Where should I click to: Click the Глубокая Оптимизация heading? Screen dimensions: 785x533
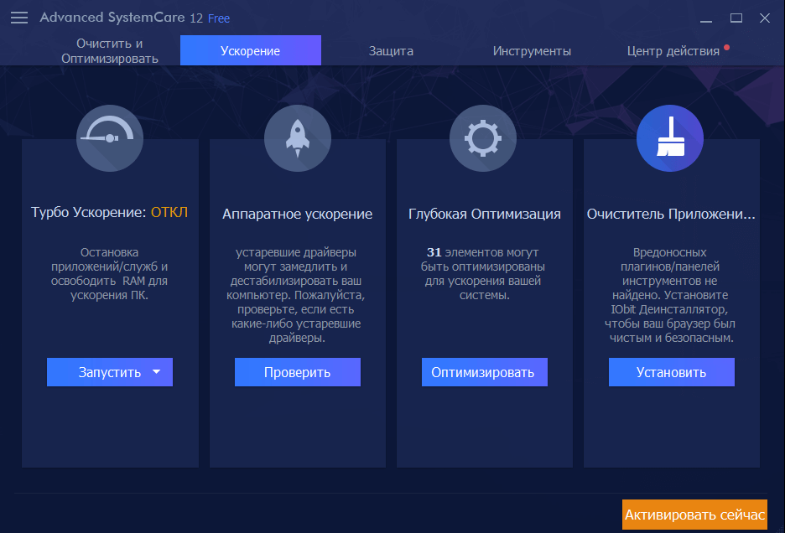[485, 214]
